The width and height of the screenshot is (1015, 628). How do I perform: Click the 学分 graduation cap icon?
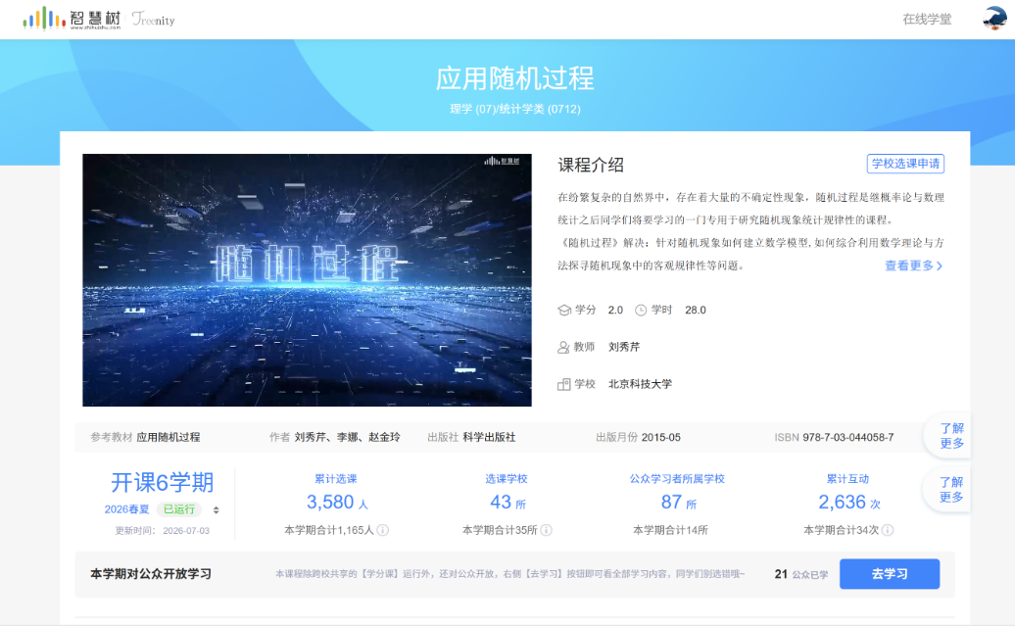point(563,311)
